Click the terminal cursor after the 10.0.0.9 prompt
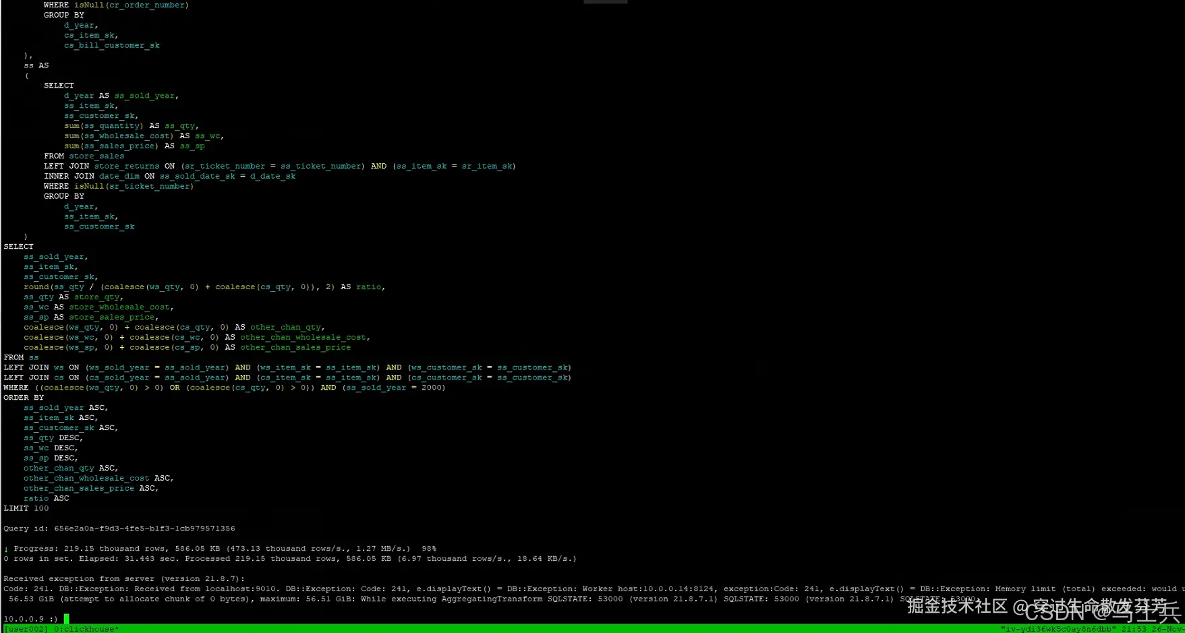 coord(67,619)
